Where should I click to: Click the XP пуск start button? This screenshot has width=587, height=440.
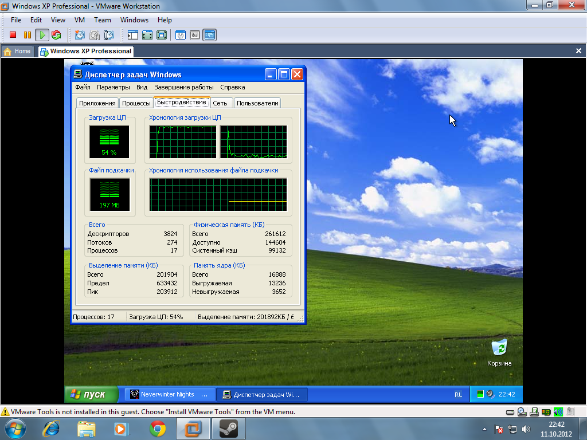pyautogui.click(x=91, y=394)
